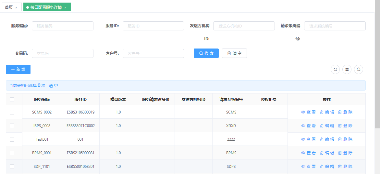
Task: Click the 请求系统编号 column header
Action: coord(231,100)
